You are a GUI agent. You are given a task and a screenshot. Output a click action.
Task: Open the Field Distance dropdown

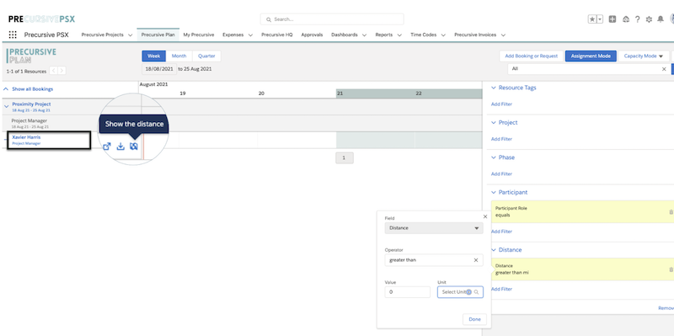pyautogui.click(x=434, y=228)
